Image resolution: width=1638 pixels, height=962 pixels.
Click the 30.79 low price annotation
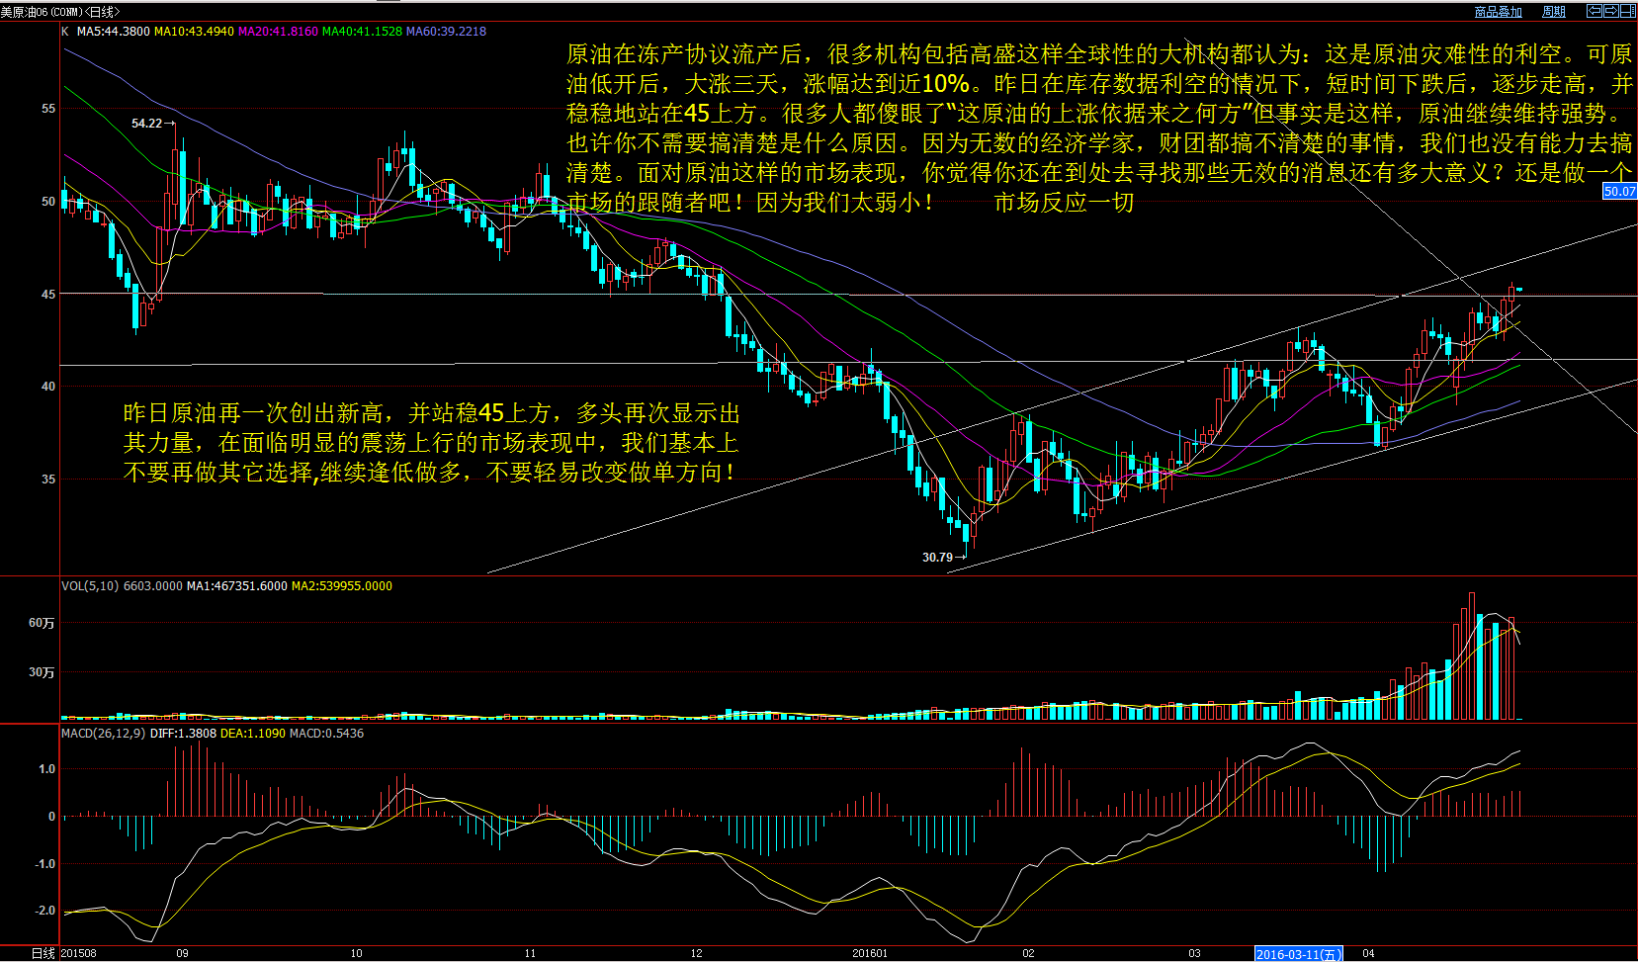(937, 558)
